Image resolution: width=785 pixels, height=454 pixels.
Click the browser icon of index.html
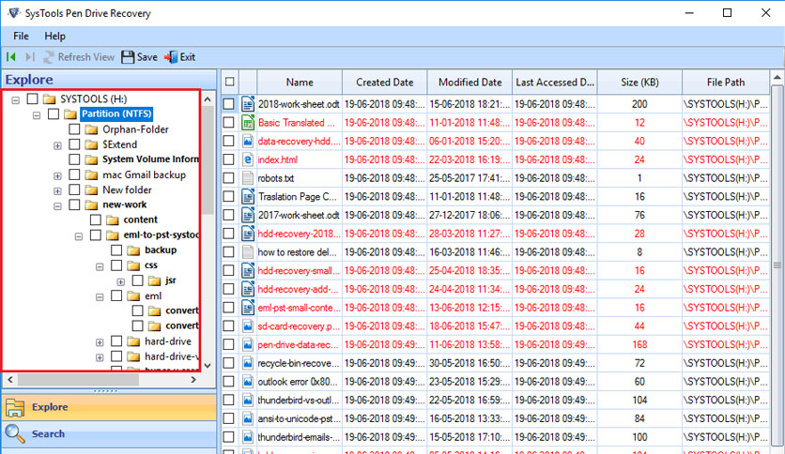(x=247, y=159)
